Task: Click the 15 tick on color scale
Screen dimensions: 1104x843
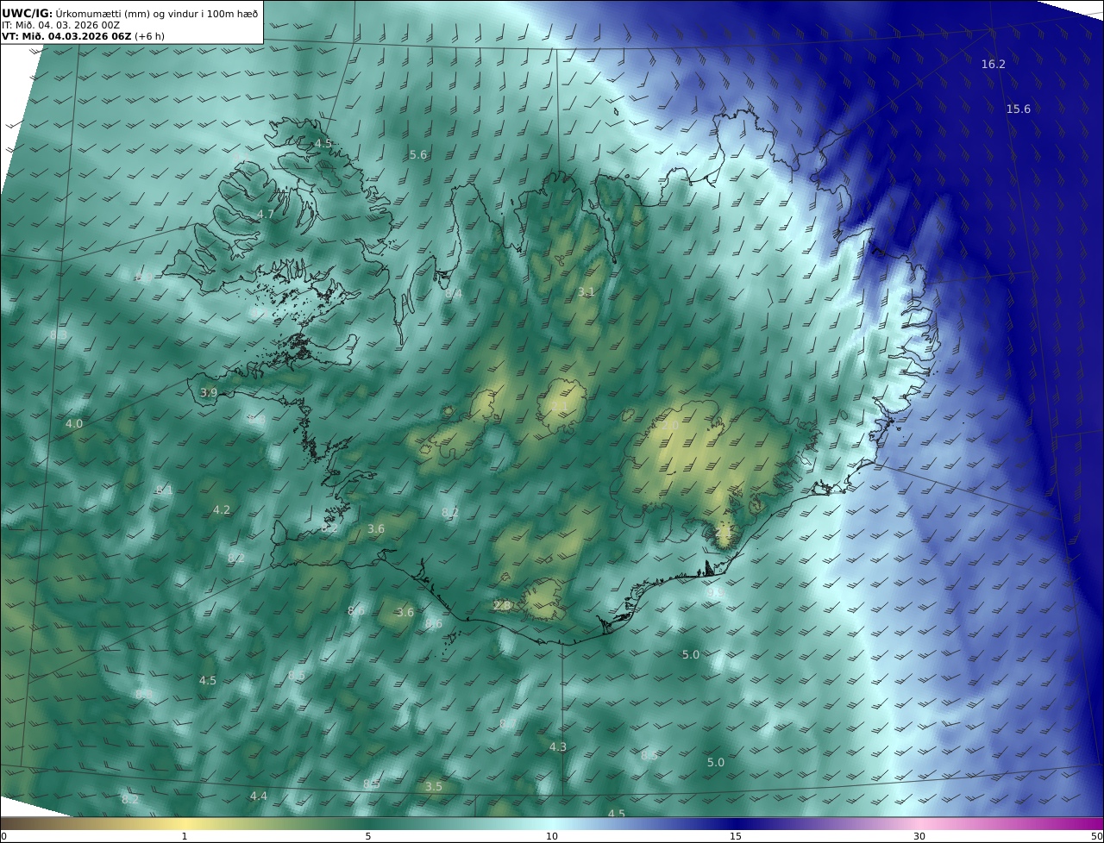Action: [x=736, y=836]
